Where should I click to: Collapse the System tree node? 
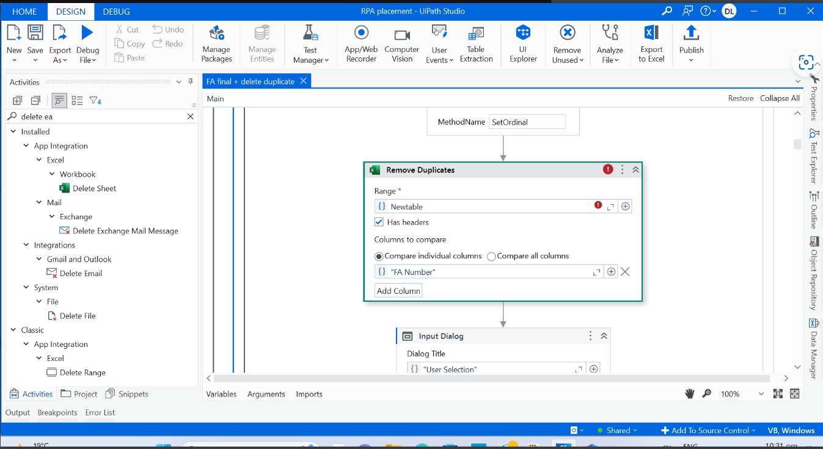coord(26,288)
